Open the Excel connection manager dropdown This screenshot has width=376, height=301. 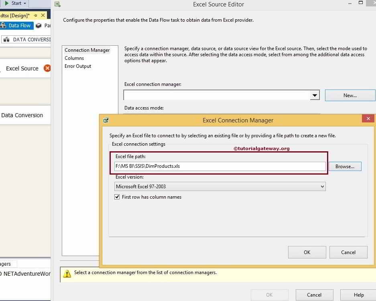[315, 95]
